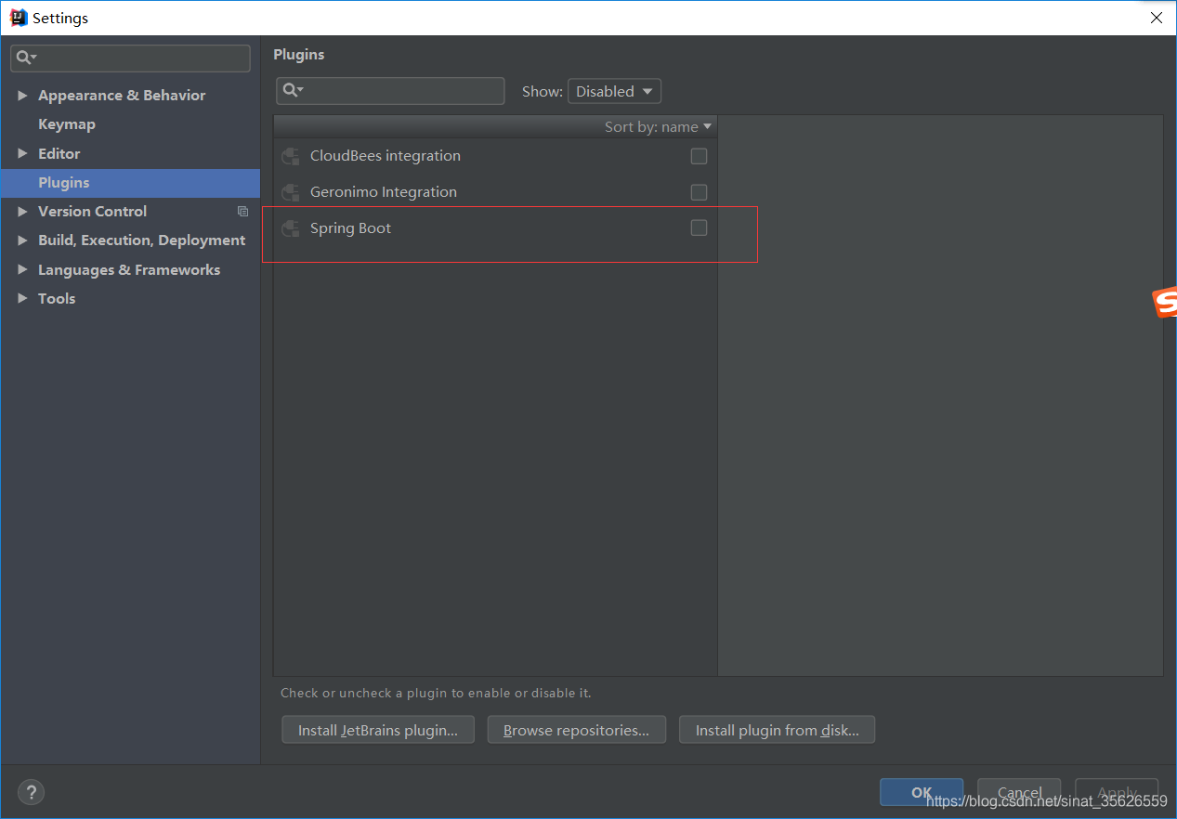This screenshot has width=1177, height=819.
Task: Click the Geronimo Integration plugin icon
Action: (x=291, y=192)
